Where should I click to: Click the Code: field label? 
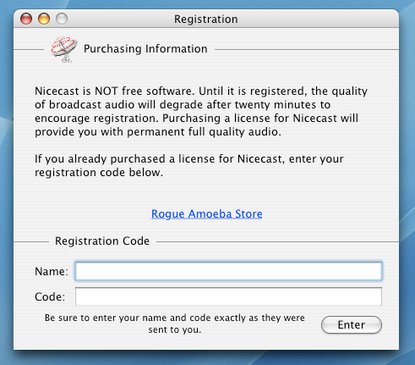tap(50, 296)
